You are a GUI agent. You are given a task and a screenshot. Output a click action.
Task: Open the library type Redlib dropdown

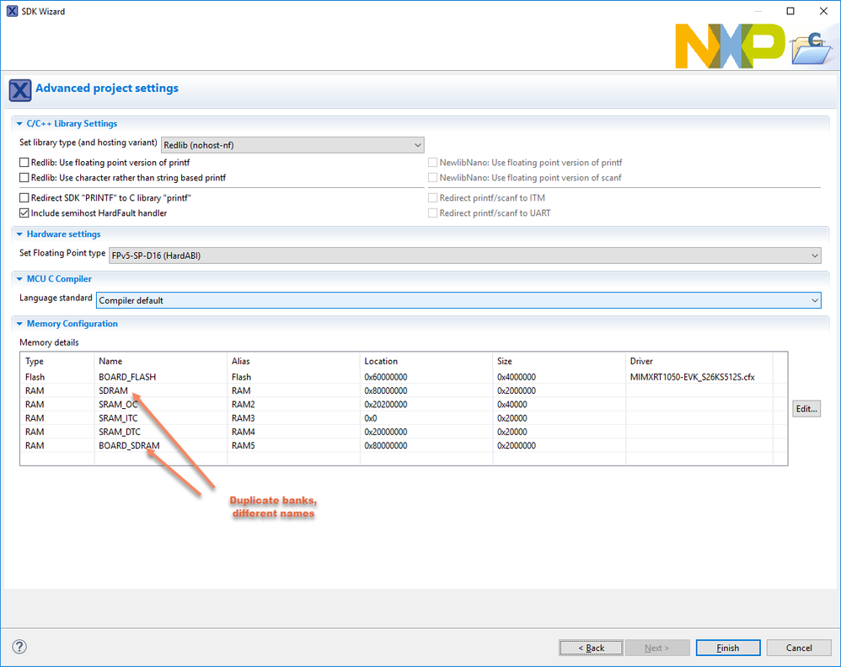click(292, 145)
